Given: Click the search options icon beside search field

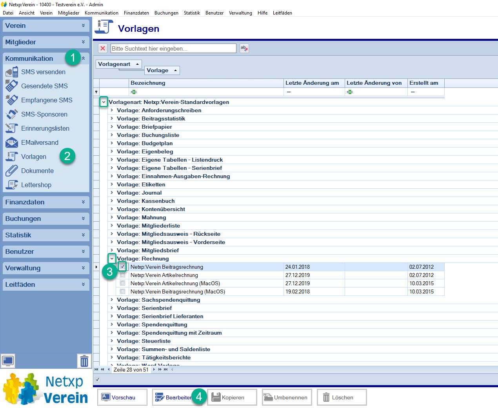Looking at the screenshot, I should coord(244,48).
